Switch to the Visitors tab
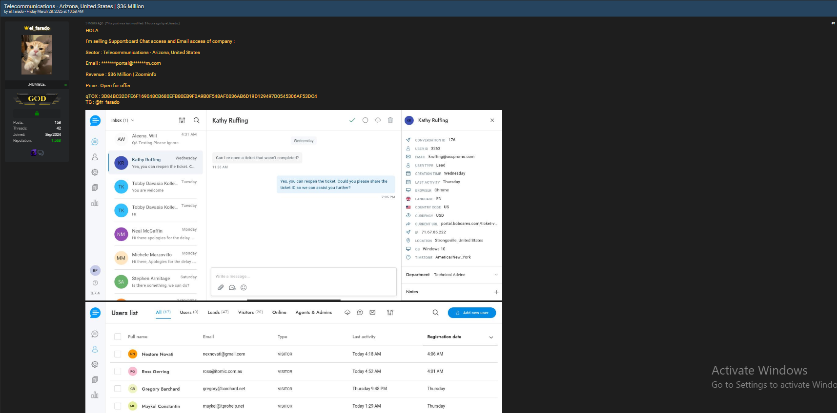The width and height of the screenshot is (837, 413). (x=250, y=312)
